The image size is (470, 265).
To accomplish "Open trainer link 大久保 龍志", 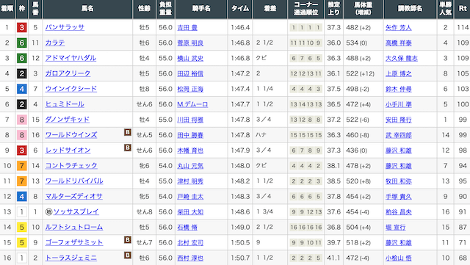I will pyautogui.click(x=402, y=58).
